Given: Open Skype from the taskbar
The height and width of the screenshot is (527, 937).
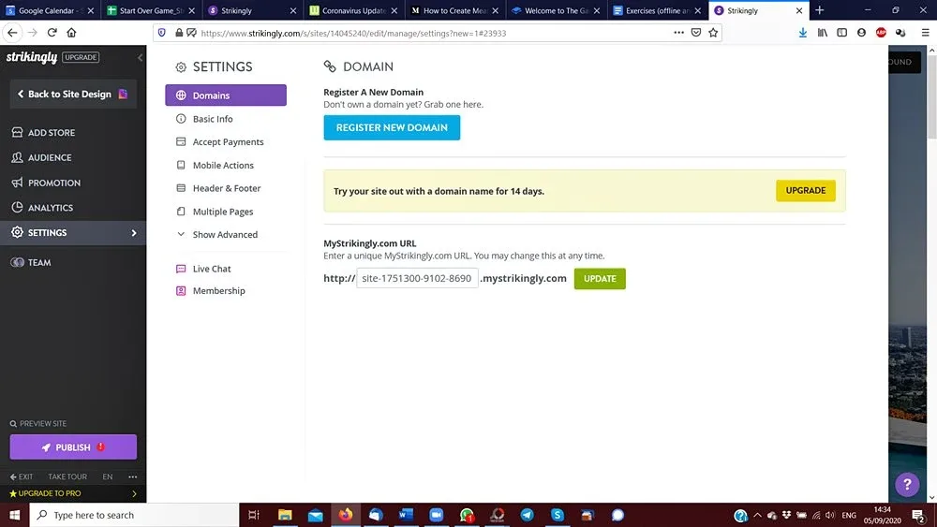Looking at the screenshot, I should [x=557, y=515].
